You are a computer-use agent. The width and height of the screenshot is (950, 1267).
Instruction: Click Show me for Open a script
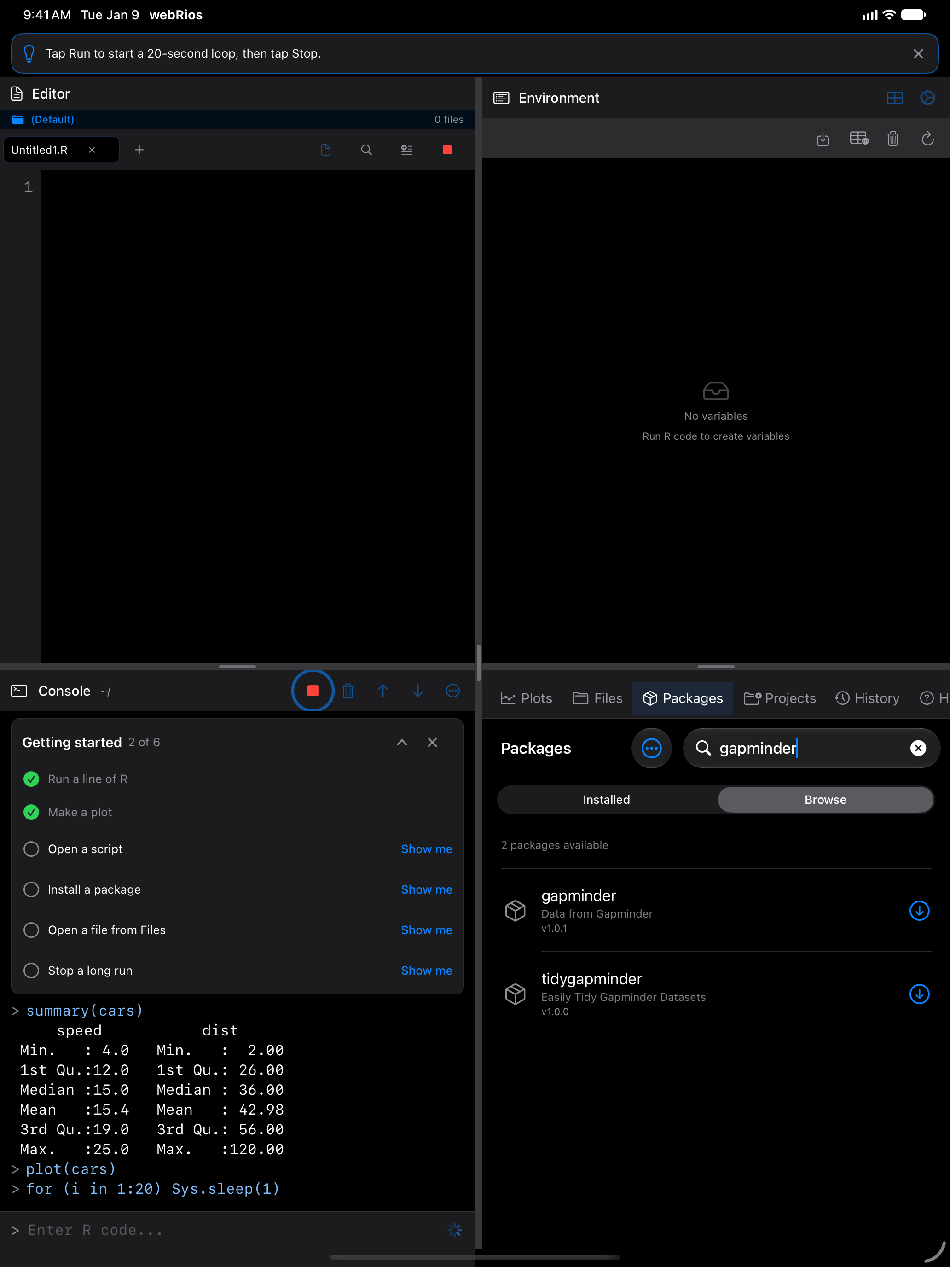click(x=427, y=849)
